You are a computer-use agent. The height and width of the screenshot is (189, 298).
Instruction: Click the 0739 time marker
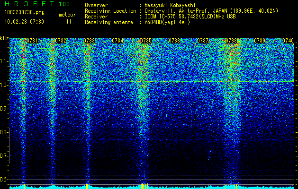coord(260,41)
